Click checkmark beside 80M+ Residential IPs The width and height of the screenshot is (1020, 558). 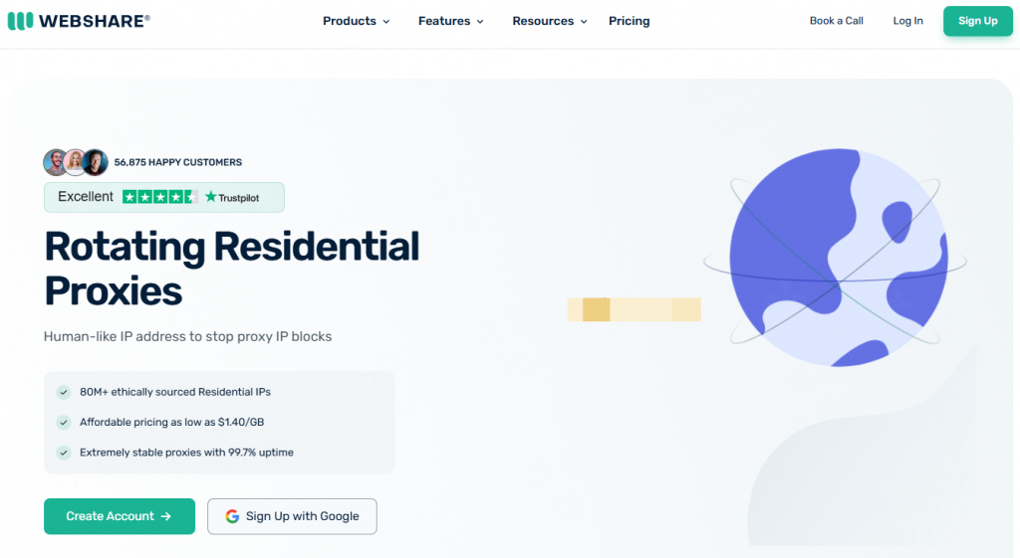[64, 392]
